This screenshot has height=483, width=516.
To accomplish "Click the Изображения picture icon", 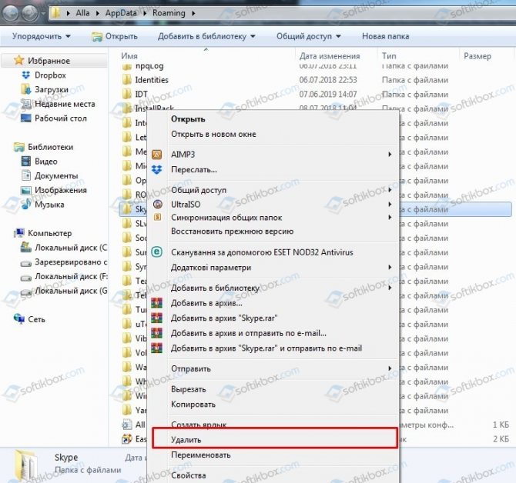I will pyautogui.click(x=25, y=190).
